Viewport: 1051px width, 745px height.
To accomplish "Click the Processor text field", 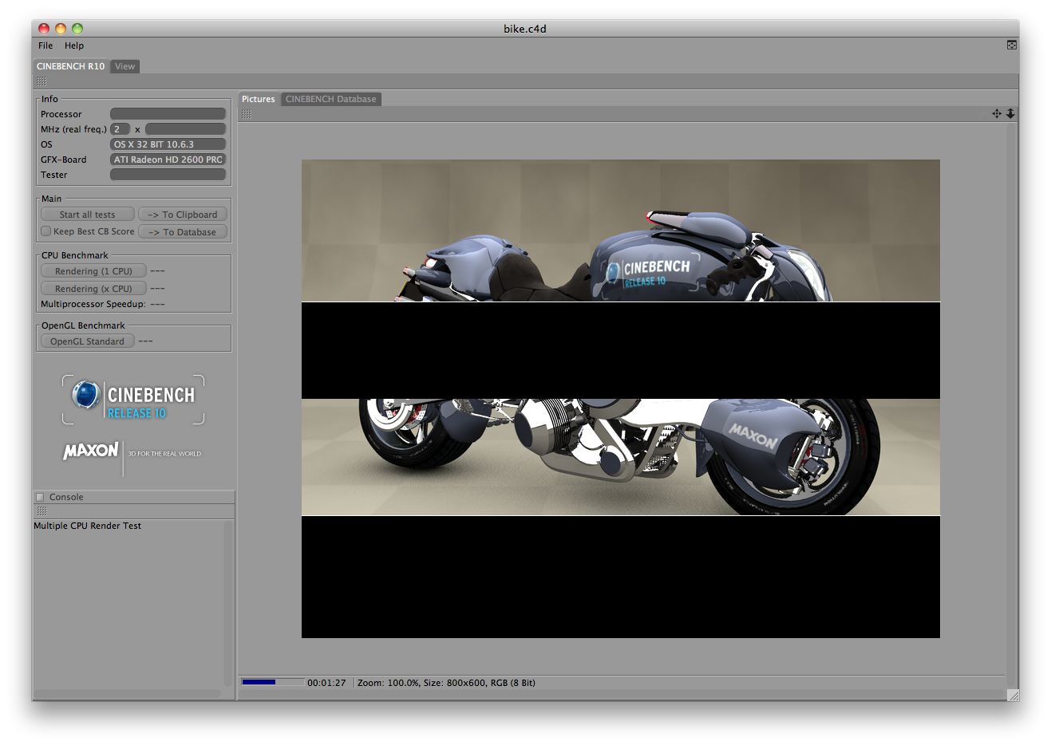I will coord(168,114).
